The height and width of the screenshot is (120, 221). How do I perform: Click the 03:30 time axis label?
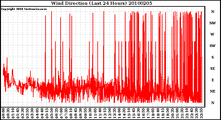point(32,114)
